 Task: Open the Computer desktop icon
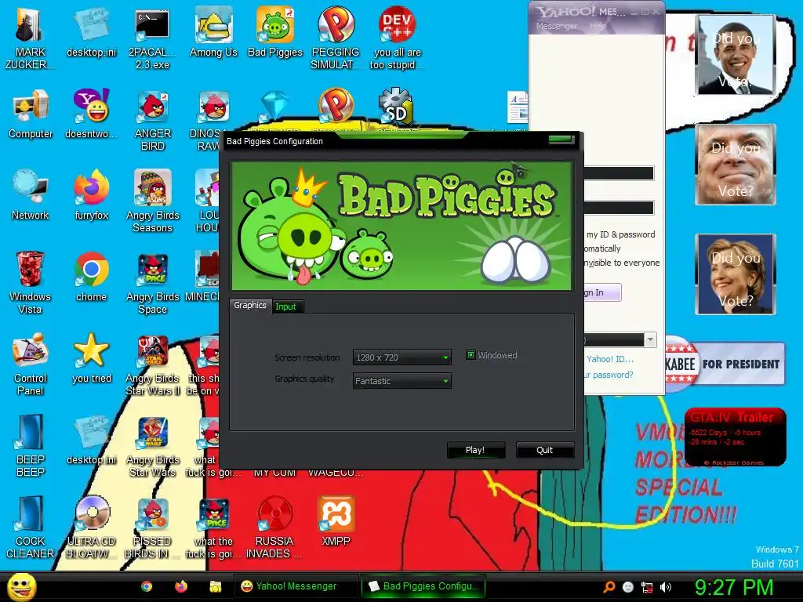tap(31, 114)
